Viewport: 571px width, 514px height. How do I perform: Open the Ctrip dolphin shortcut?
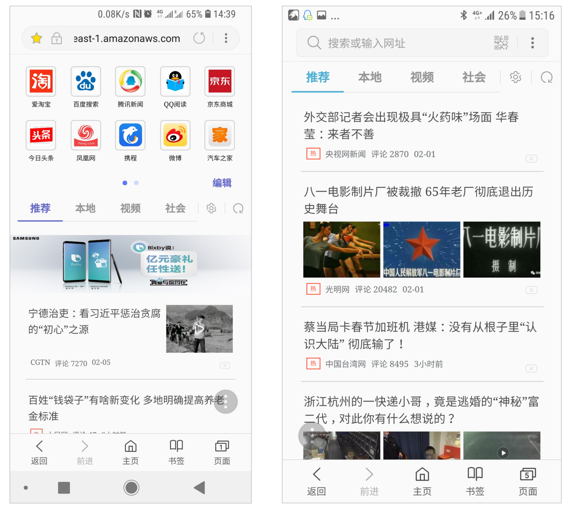[x=130, y=135]
